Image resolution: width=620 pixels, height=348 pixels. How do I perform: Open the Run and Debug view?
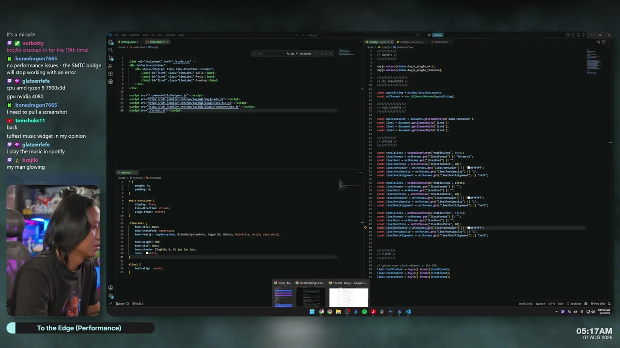pyautogui.click(x=110, y=66)
